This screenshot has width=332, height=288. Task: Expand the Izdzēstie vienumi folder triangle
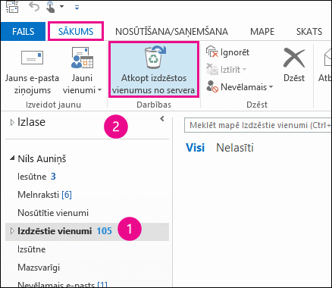[x=12, y=231]
